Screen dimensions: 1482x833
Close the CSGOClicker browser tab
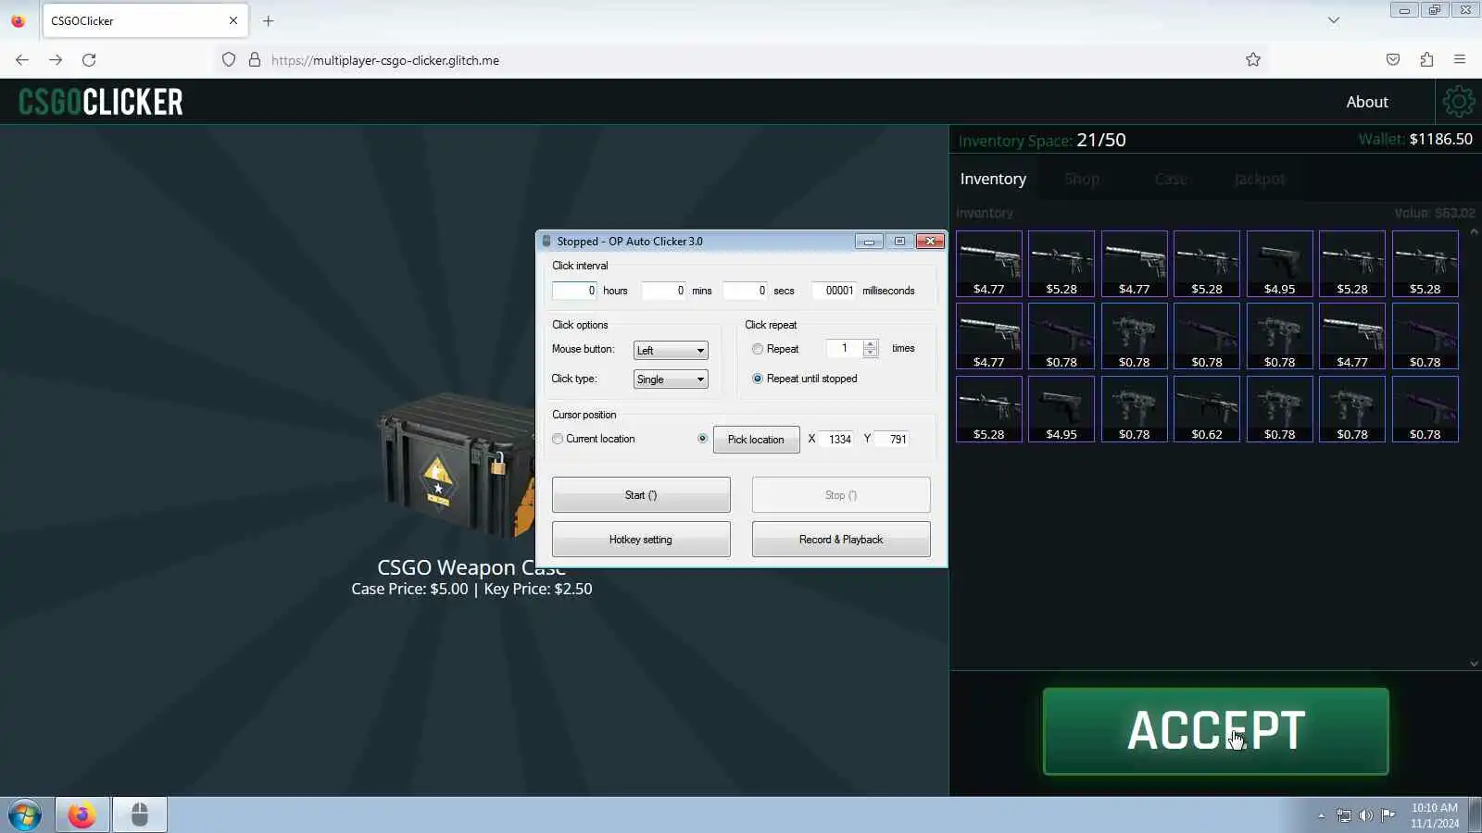click(233, 20)
